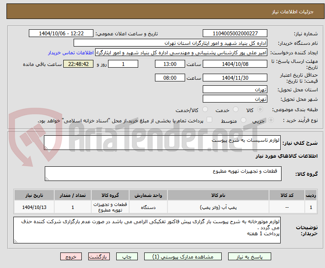Open اطلاعات تماس خریدار link
Viewport: 325px width, 268px height.
pyautogui.click(x=71, y=53)
